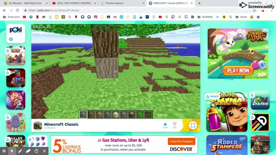This screenshot has width=276, height=155.
Task: Open the Walmart spark bookmark
Action: point(128,17)
